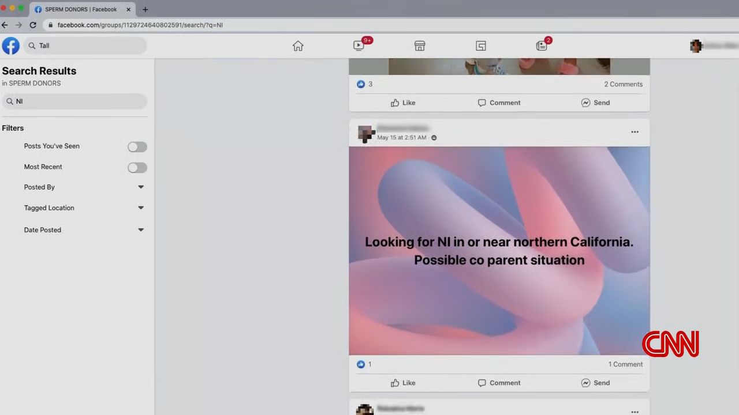
Task: Open a new browser tab
Action: [x=145, y=9]
